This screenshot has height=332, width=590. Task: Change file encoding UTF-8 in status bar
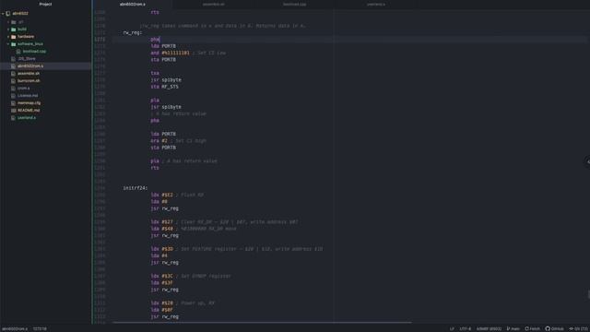coord(465,329)
